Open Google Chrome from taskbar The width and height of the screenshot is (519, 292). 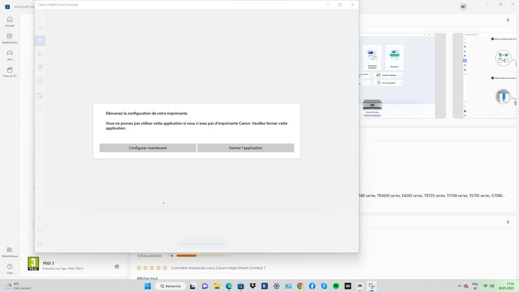(x=300, y=286)
